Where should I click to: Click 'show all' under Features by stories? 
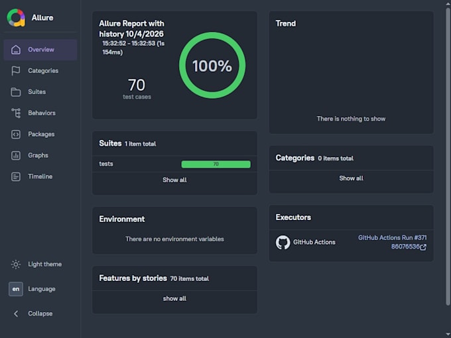tap(174, 299)
